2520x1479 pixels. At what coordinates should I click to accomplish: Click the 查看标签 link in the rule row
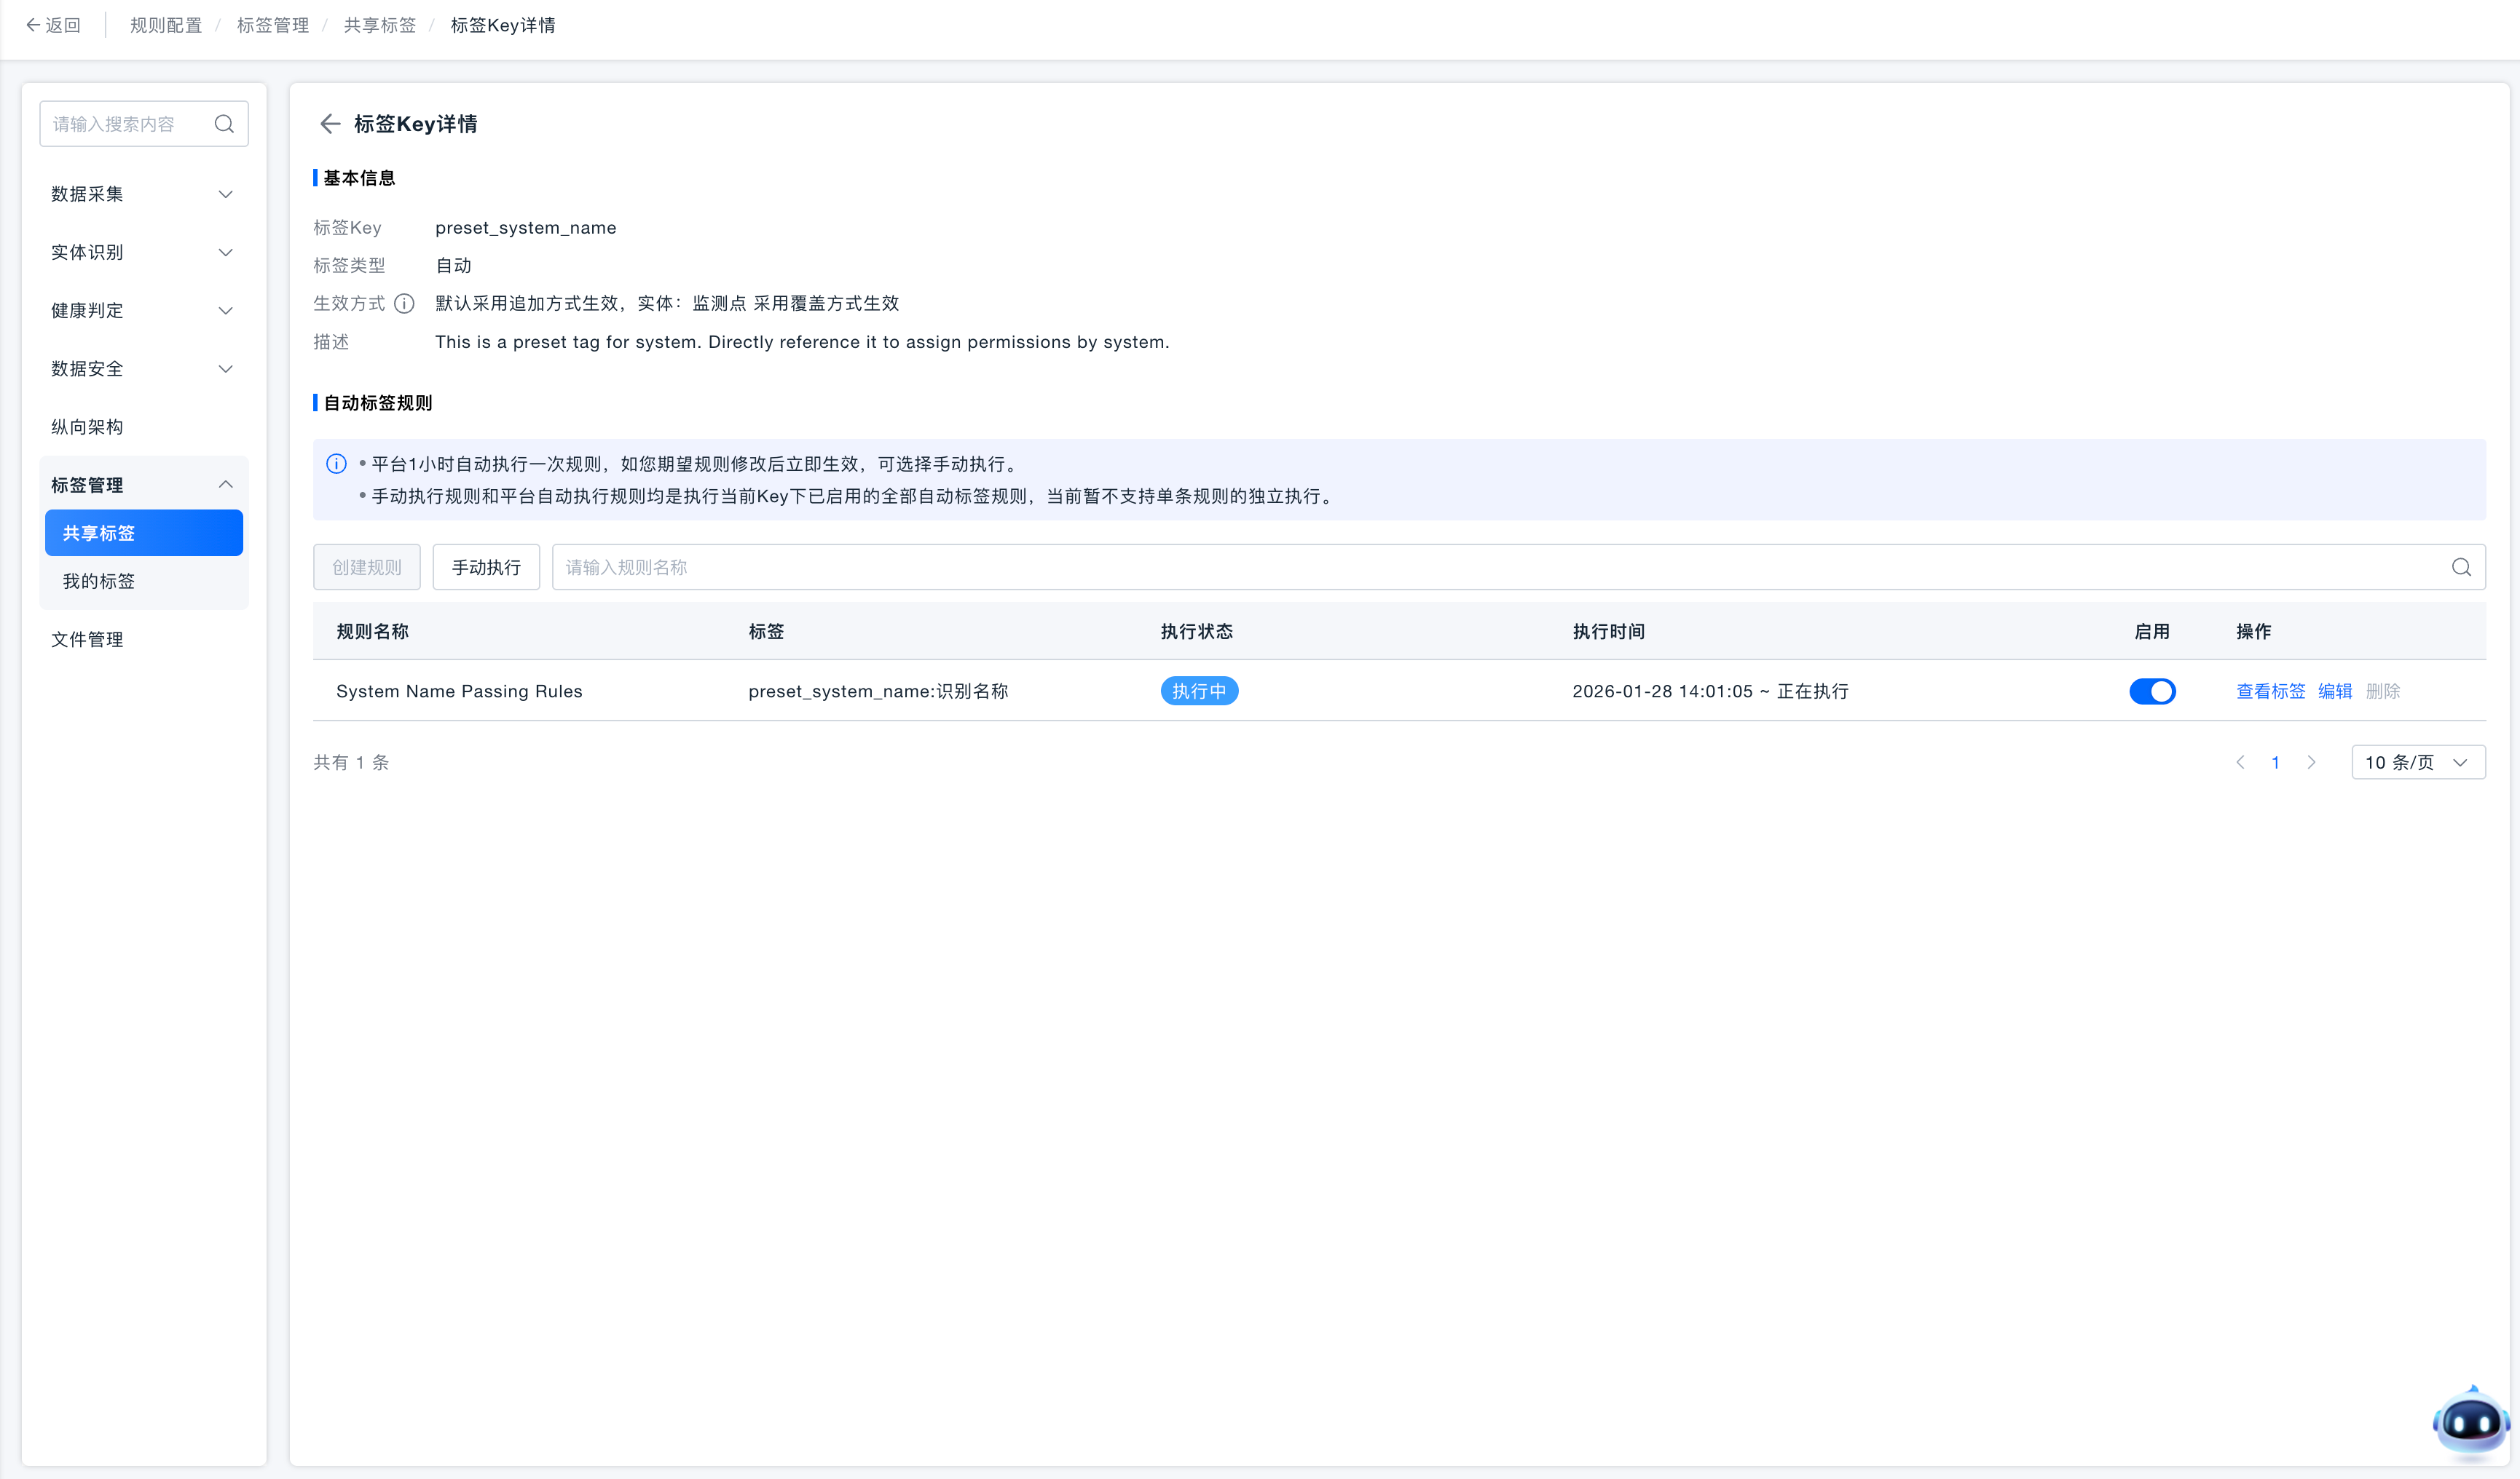[2270, 691]
